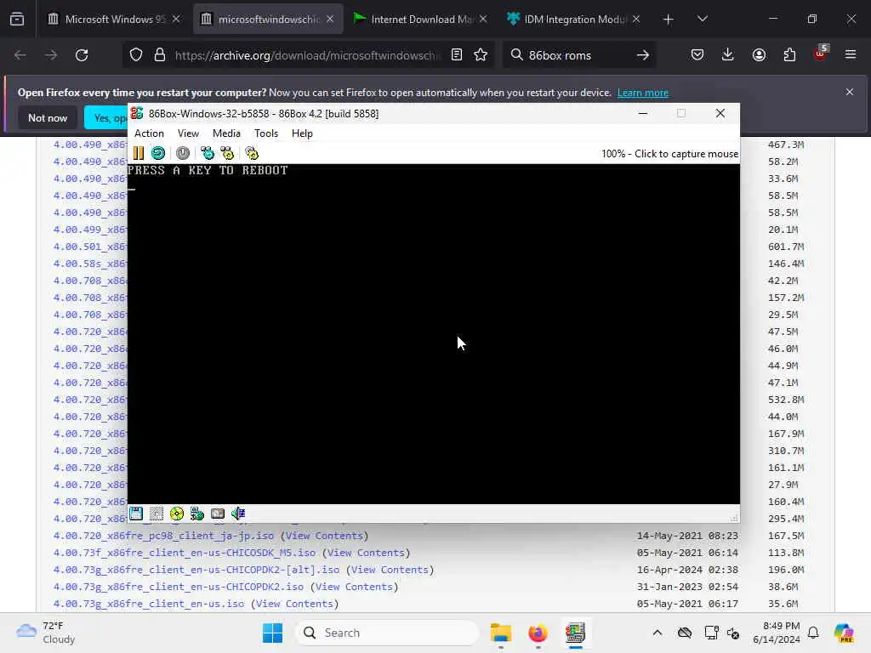Viewport: 871px width, 653px height.
Task: Click the Save to Pocket icon
Action: pos(697,55)
